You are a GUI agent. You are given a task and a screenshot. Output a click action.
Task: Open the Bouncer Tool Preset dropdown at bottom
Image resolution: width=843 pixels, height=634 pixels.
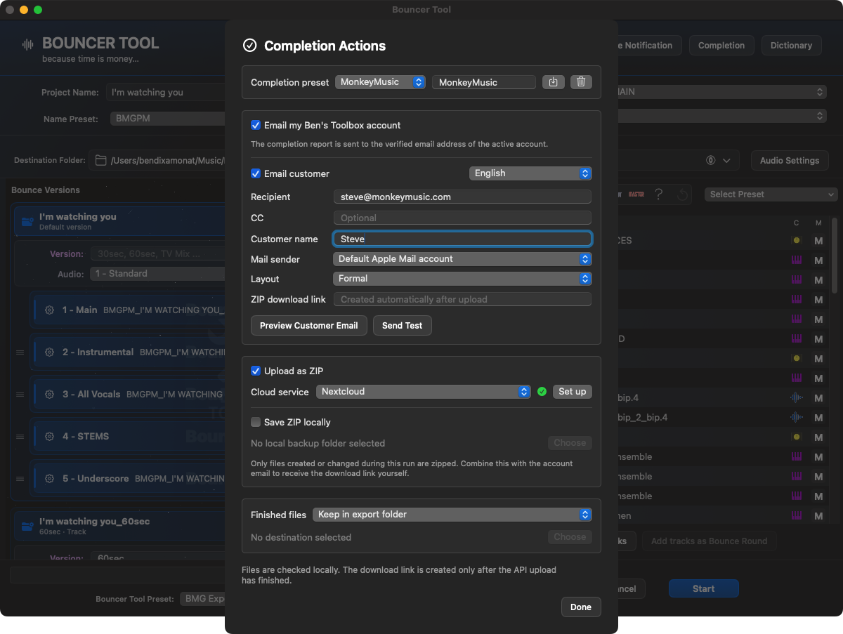[203, 599]
